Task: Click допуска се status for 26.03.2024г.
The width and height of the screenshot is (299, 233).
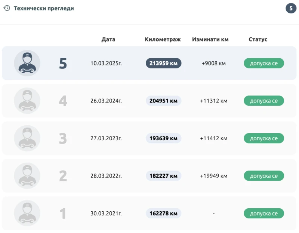Action: 264,101
